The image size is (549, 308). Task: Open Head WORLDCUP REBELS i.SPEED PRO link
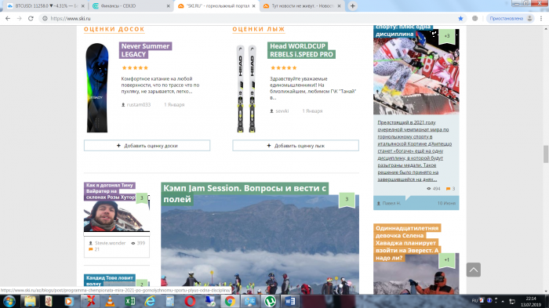tap(301, 50)
